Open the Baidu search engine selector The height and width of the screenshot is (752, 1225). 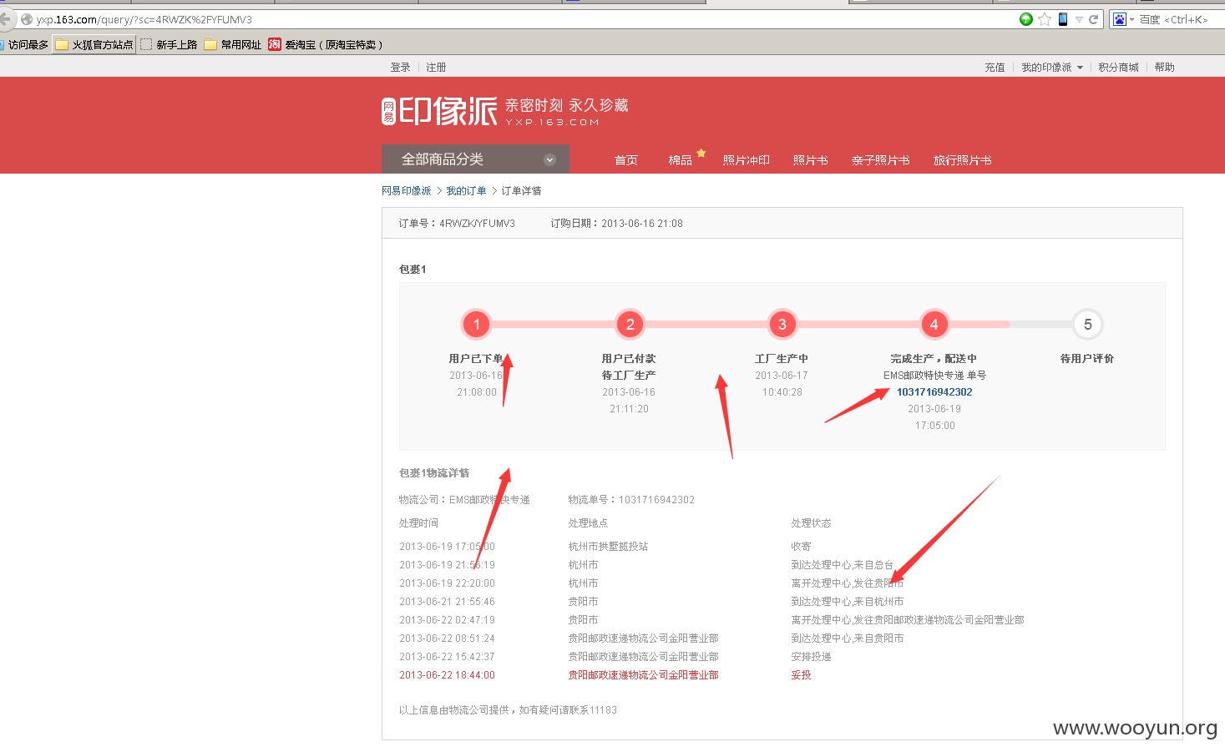coord(1123,19)
